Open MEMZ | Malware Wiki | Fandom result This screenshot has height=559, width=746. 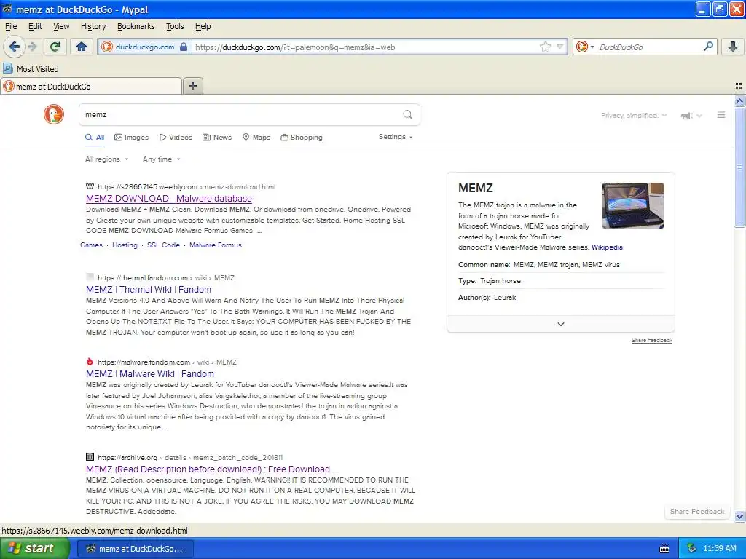pos(150,374)
